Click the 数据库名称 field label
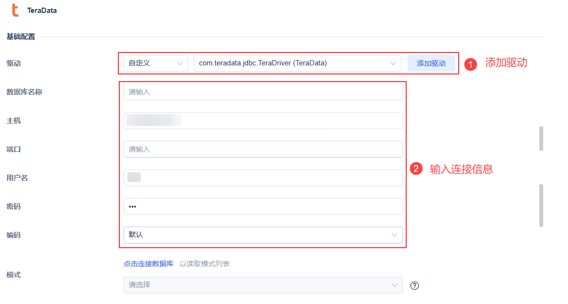This screenshot has height=304, width=568. [x=24, y=92]
